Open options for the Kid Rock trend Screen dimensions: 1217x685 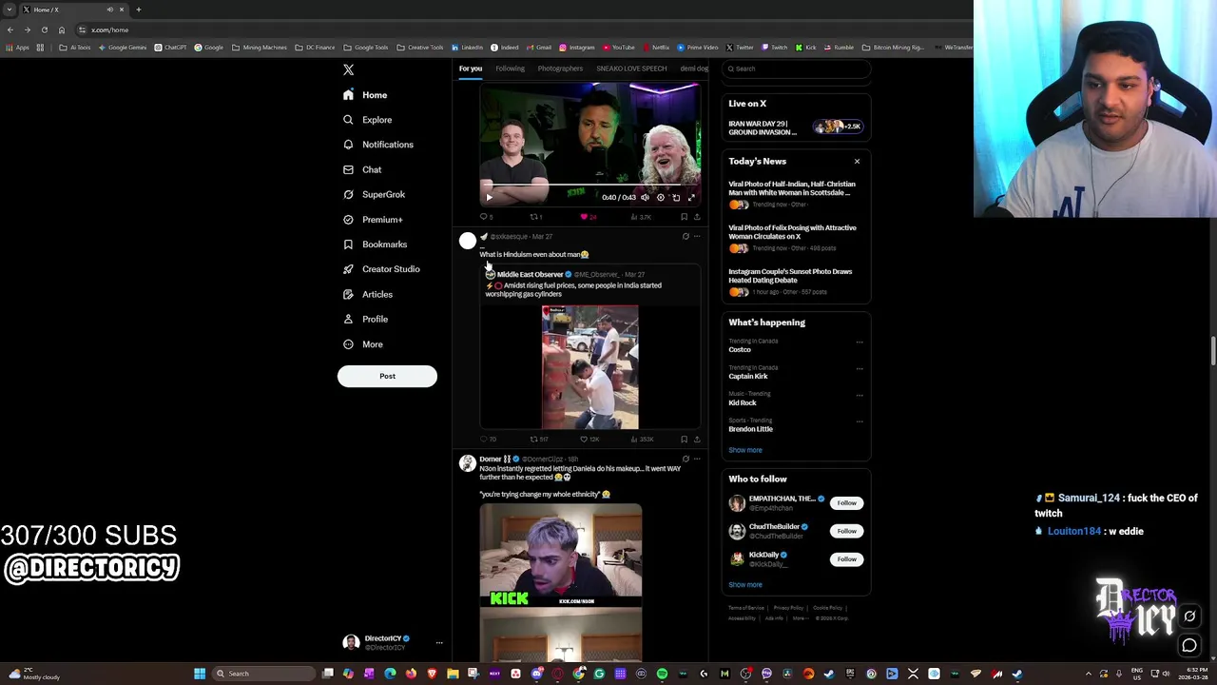pos(860,395)
